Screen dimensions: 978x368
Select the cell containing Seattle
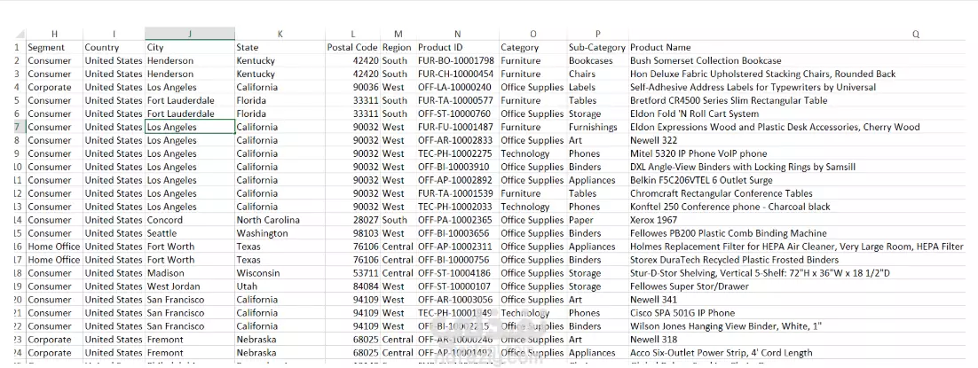(190, 233)
